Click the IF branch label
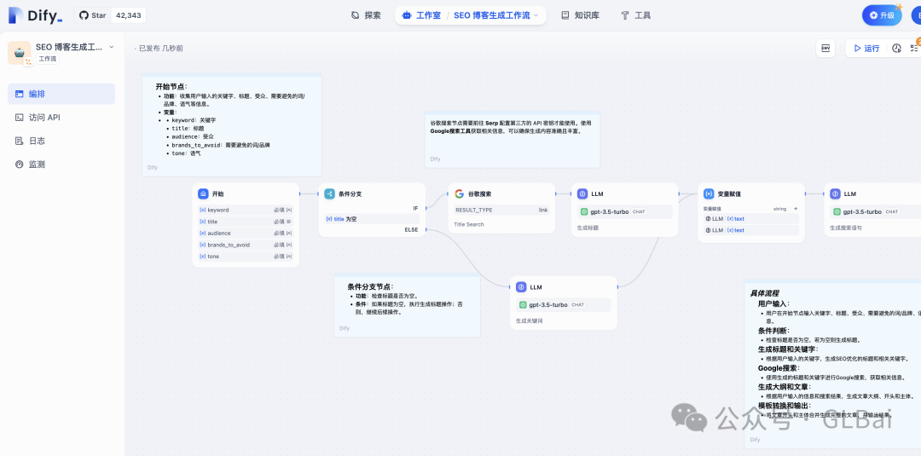 click(x=416, y=208)
